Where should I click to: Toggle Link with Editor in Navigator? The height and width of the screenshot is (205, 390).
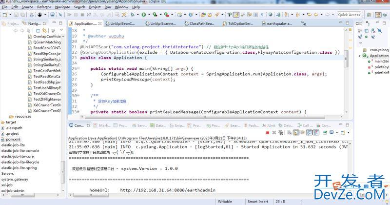[44, 31]
